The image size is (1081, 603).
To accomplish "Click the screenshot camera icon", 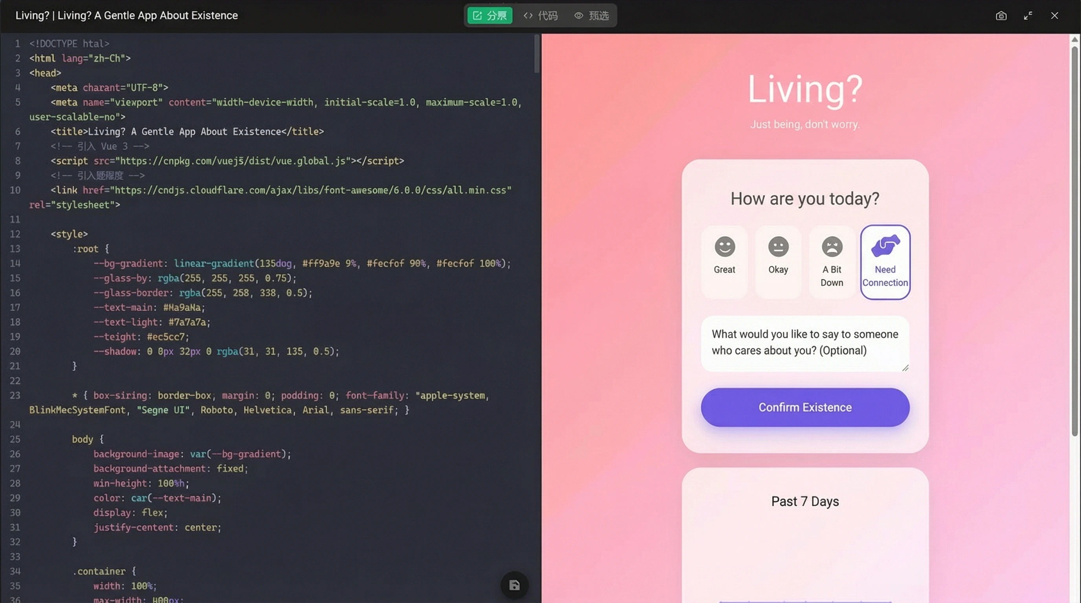I will point(1001,16).
